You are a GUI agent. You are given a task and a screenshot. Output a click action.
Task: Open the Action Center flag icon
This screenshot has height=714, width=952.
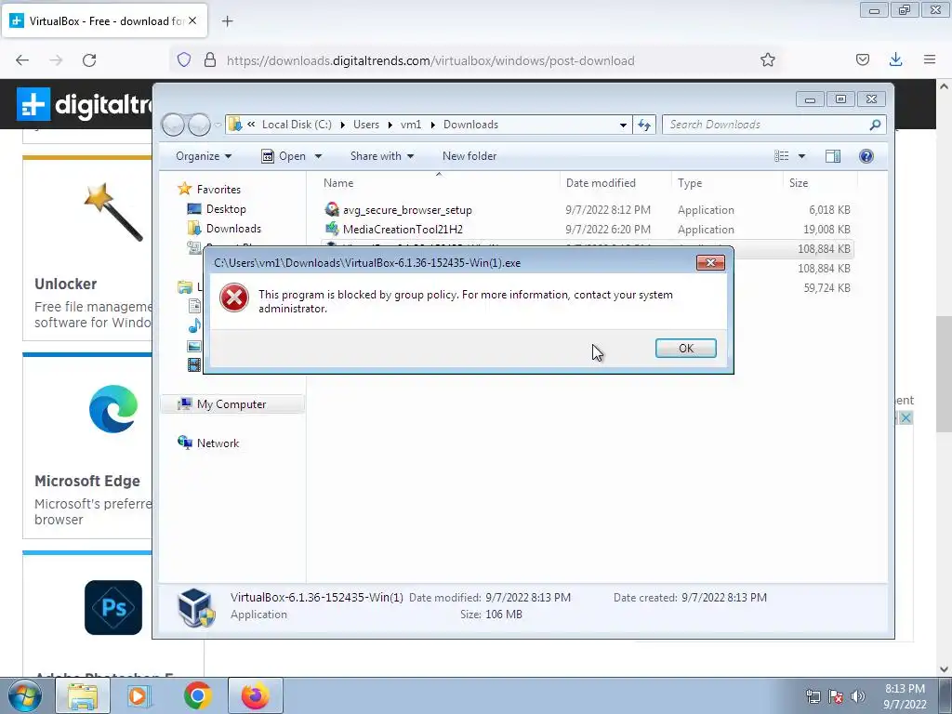coord(836,696)
